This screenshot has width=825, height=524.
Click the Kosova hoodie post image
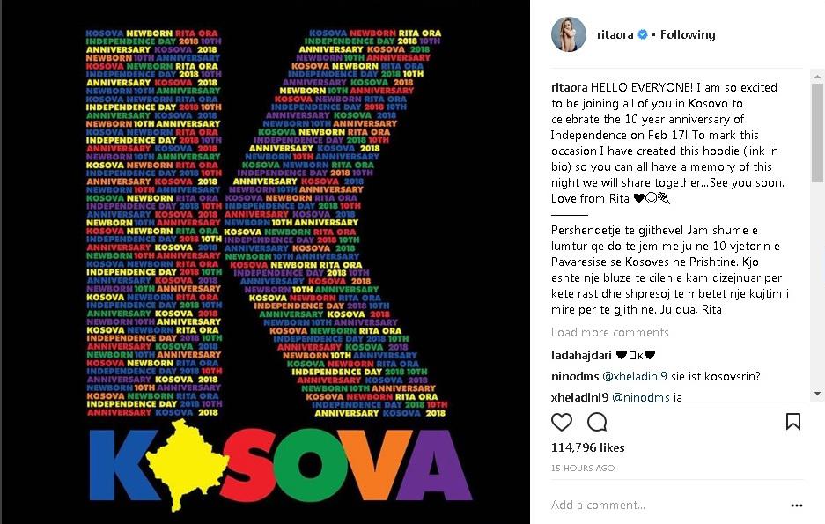point(265,262)
